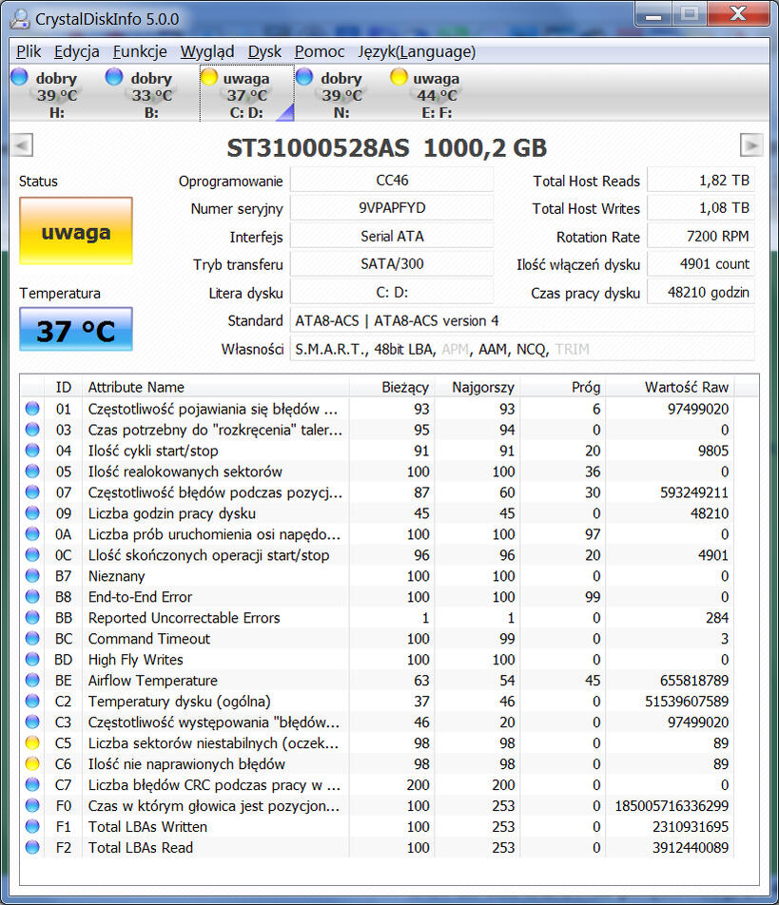Select the 'Liczba godzin pracy dysku' attribute name
Image resolution: width=779 pixels, height=905 pixels.
click(171, 513)
